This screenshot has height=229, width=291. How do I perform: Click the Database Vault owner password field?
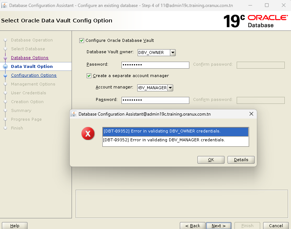pyautogui.click(x=155, y=65)
